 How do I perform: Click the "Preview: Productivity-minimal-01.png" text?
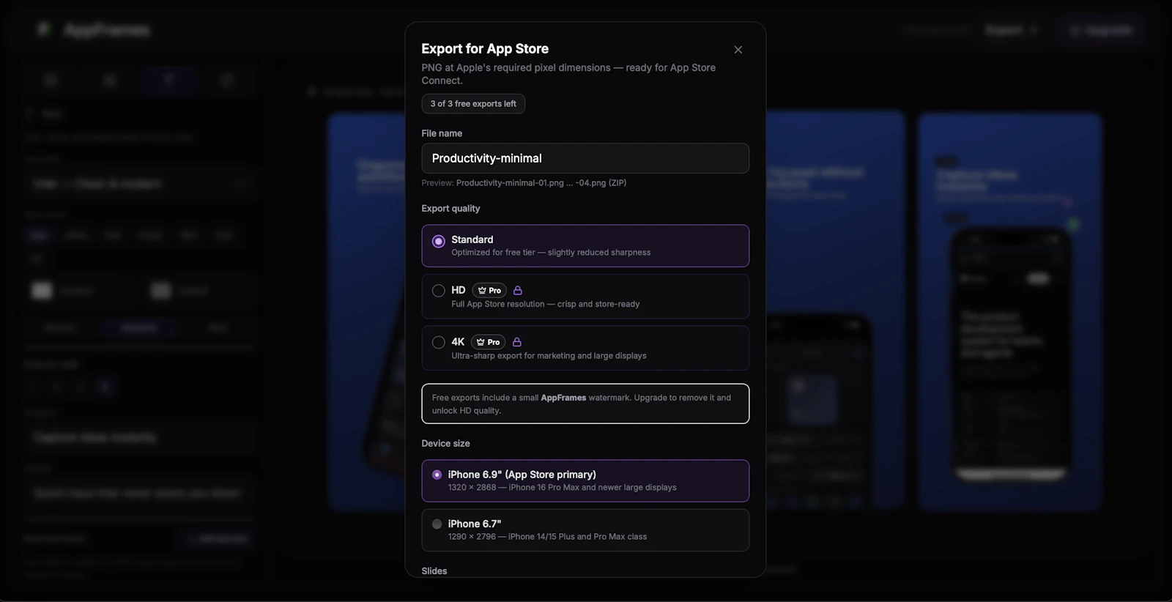(524, 183)
